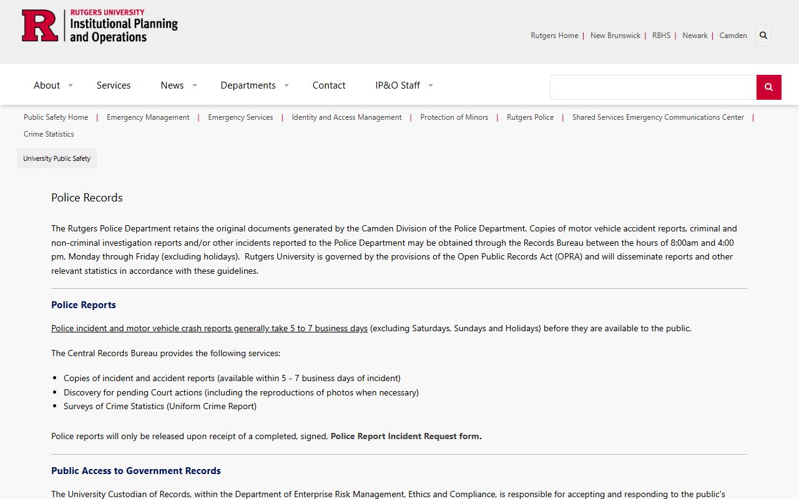Open the Police Report Incident Request form
Screen dimensions: 799x499
(406, 437)
